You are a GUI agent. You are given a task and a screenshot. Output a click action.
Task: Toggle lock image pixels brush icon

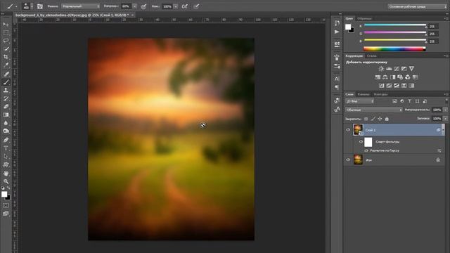(x=373, y=119)
